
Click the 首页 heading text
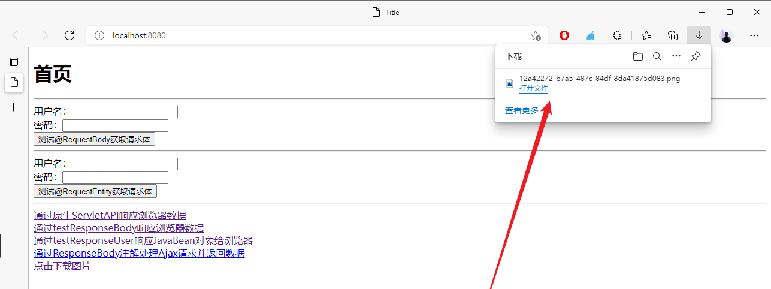[x=53, y=74]
